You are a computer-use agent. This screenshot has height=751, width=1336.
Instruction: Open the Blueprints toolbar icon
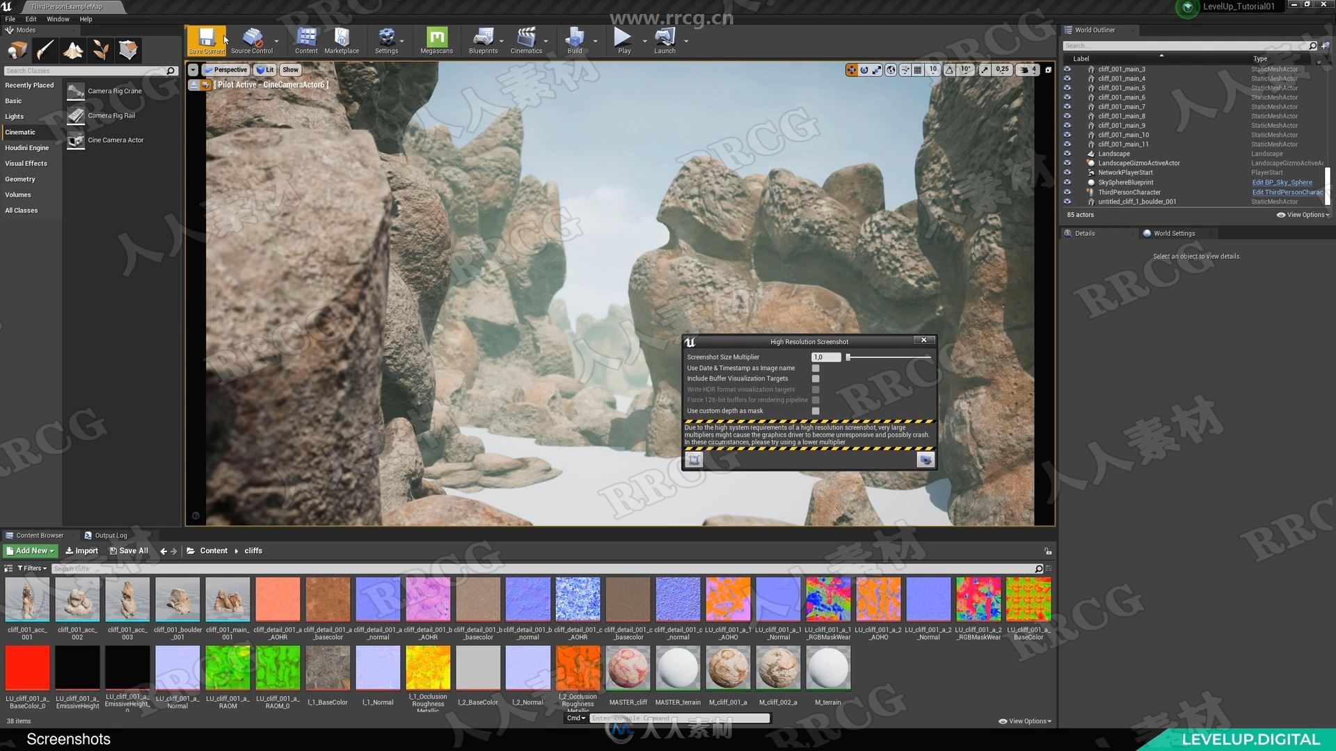(x=483, y=40)
